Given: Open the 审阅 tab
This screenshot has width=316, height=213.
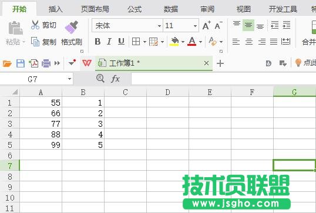Looking at the screenshot, I should point(207,9).
